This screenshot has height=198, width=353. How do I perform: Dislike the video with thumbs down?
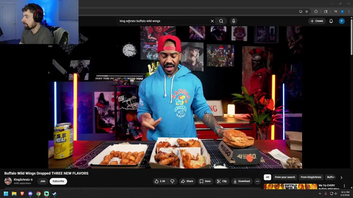[172, 181]
